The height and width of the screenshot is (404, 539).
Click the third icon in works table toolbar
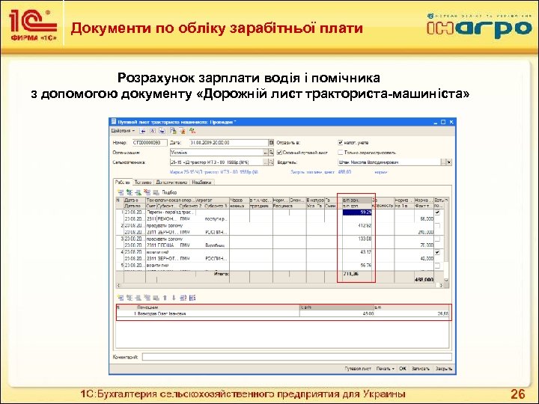[138, 192]
